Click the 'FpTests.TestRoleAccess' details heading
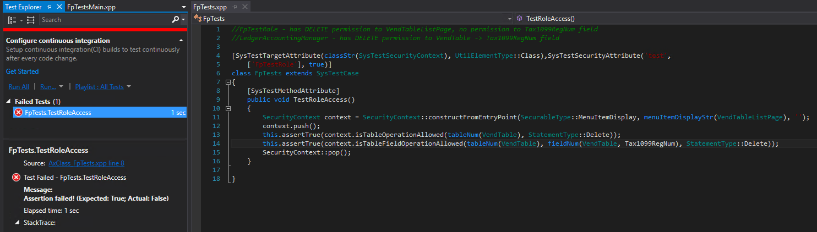Viewport: 817px width, 232px height. (x=48, y=150)
